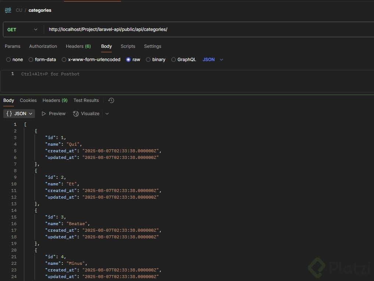
Task: Select the form-data body option
Action: [31, 60]
